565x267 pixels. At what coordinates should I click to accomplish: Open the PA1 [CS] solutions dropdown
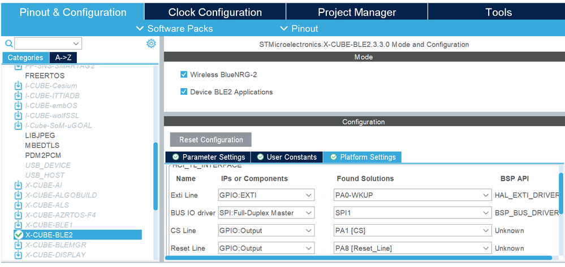pyautogui.click(x=412, y=230)
